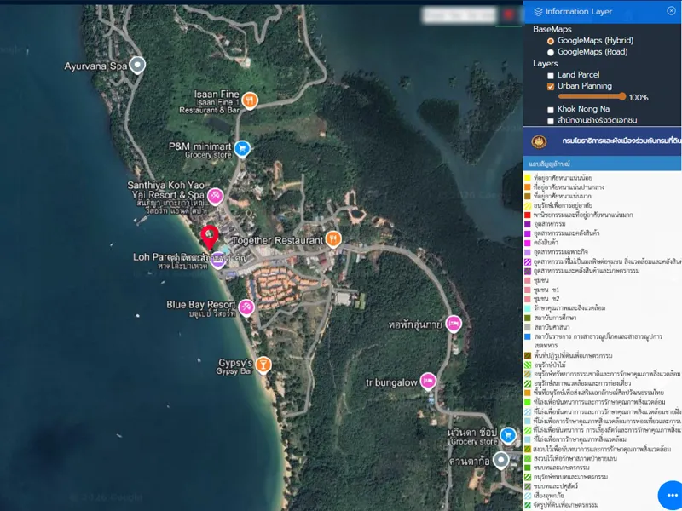The height and width of the screenshot is (511, 682).
Task: Select the P&M minimart grocery cart marker
Action: click(x=242, y=148)
